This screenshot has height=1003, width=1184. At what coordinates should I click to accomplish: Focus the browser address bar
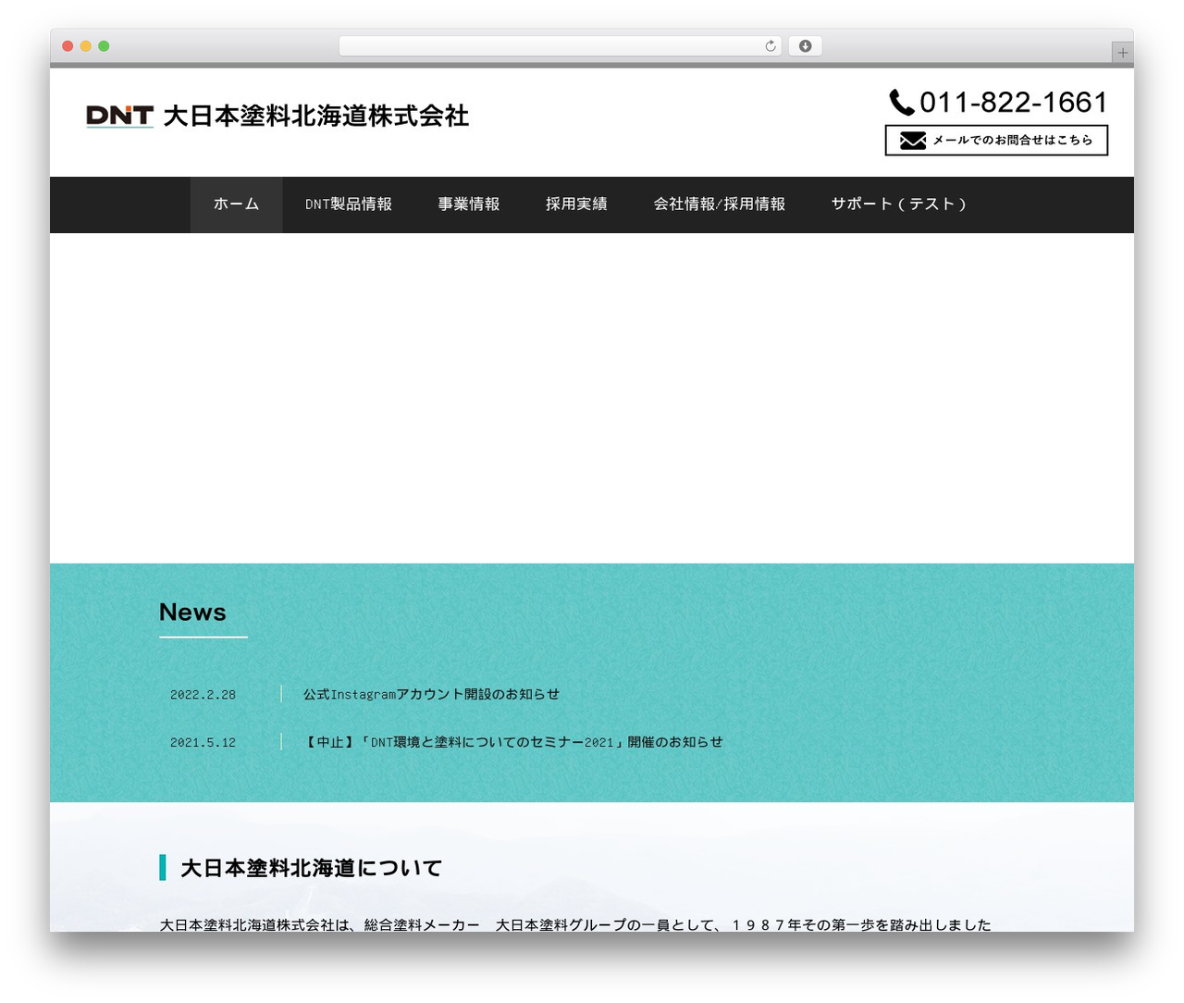coord(560,46)
